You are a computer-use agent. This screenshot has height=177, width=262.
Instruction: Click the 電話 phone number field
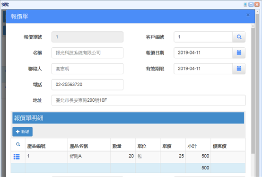point(87,85)
